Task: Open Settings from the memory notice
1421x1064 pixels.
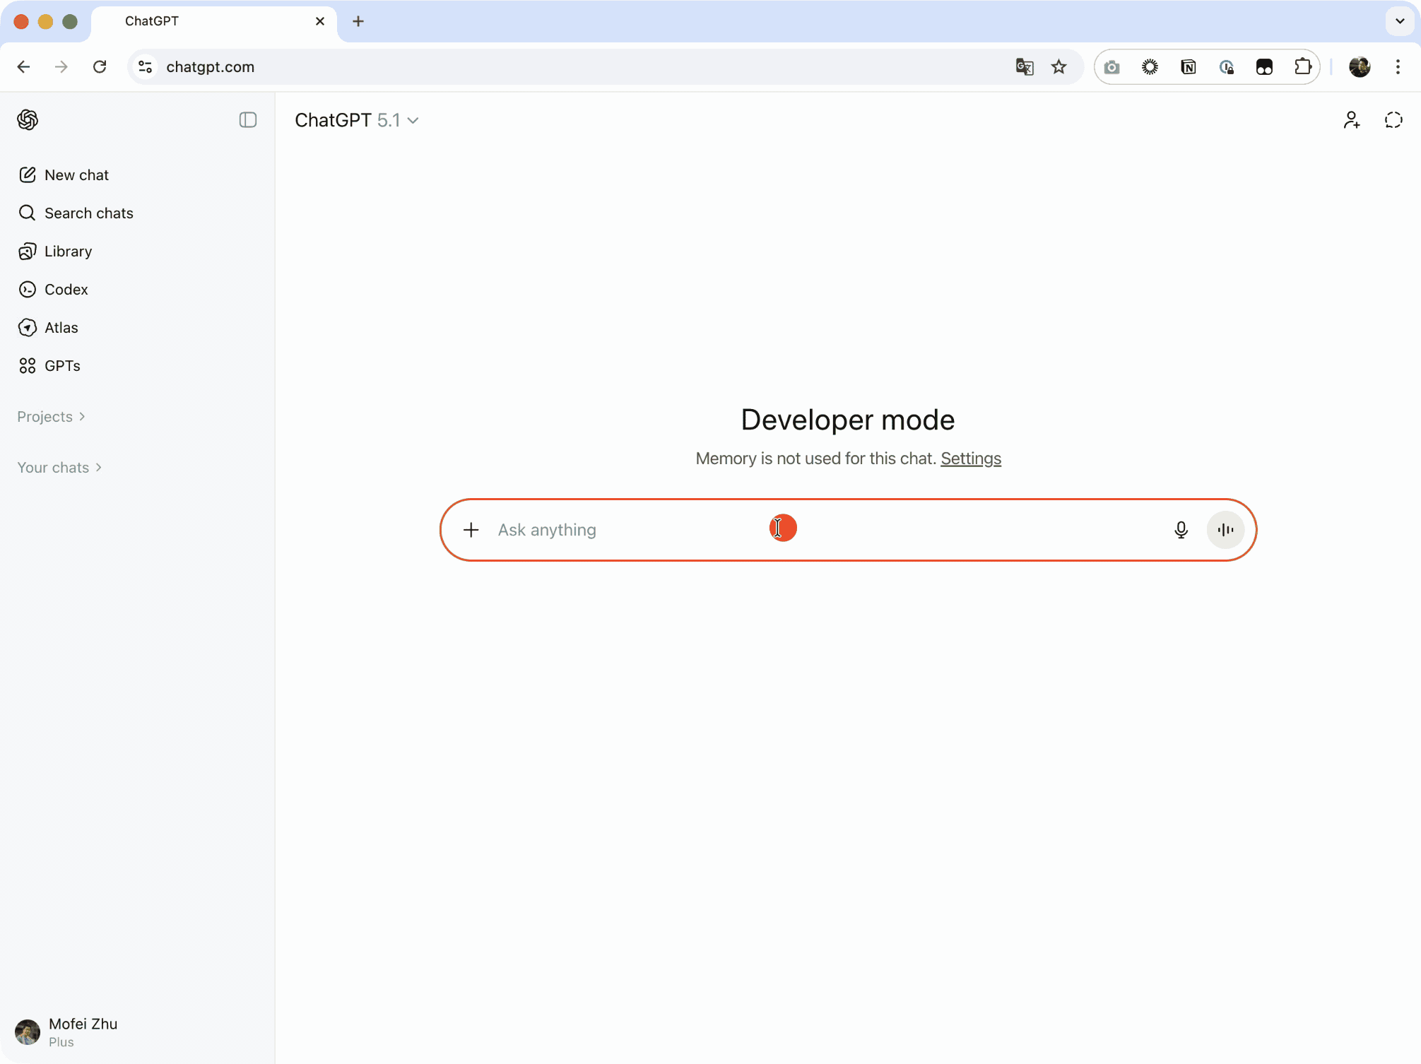Action: 970,459
